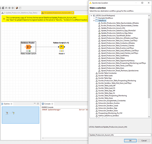Close the Update_Produccion_Aurum_Info editor tab
This screenshot has width=152, height=144.
[x=73, y=13]
